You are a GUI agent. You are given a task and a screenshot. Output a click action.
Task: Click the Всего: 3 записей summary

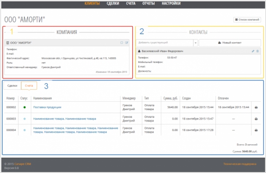pyautogui.click(x=247, y=145)
